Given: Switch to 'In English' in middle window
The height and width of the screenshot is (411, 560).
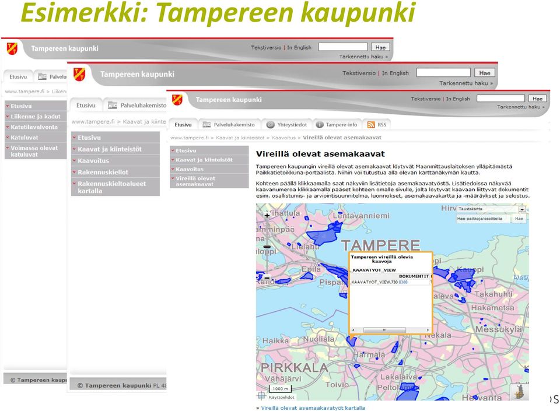Looking at the screenshot, I should [x=395, y=73].
